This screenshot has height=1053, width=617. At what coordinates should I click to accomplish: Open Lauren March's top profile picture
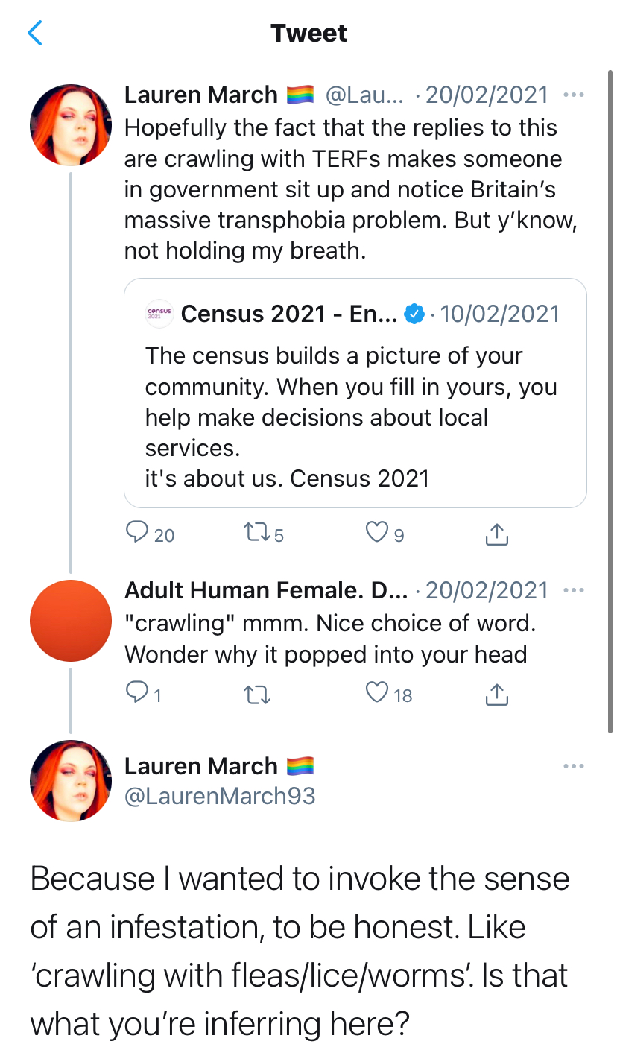(x=71, y=125)
